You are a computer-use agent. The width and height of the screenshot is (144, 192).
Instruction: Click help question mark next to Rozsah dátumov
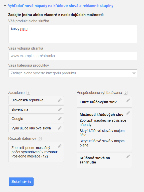click(40, 139)
